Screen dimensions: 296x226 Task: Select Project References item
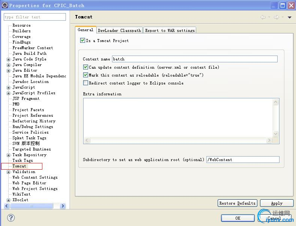(x=33, y=115)
